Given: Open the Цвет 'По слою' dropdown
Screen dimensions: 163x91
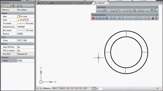Looking at the screenshot, I should click(x=25, y=16).
